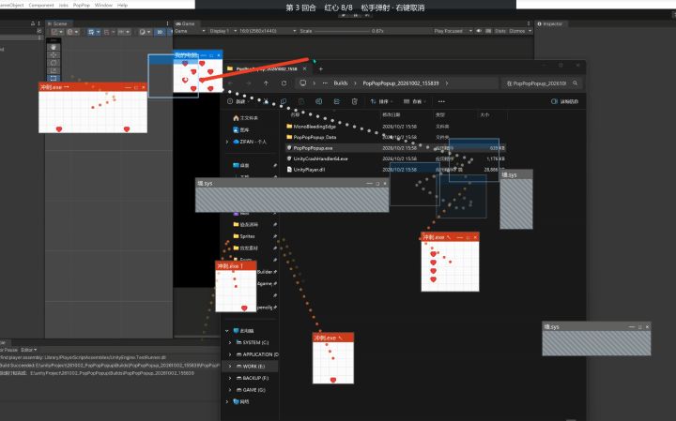The image size is (676, 421).
Task: Click the Copy icon in Explorer toolbar
Action: pyautogui.click(x=284, y=101)
